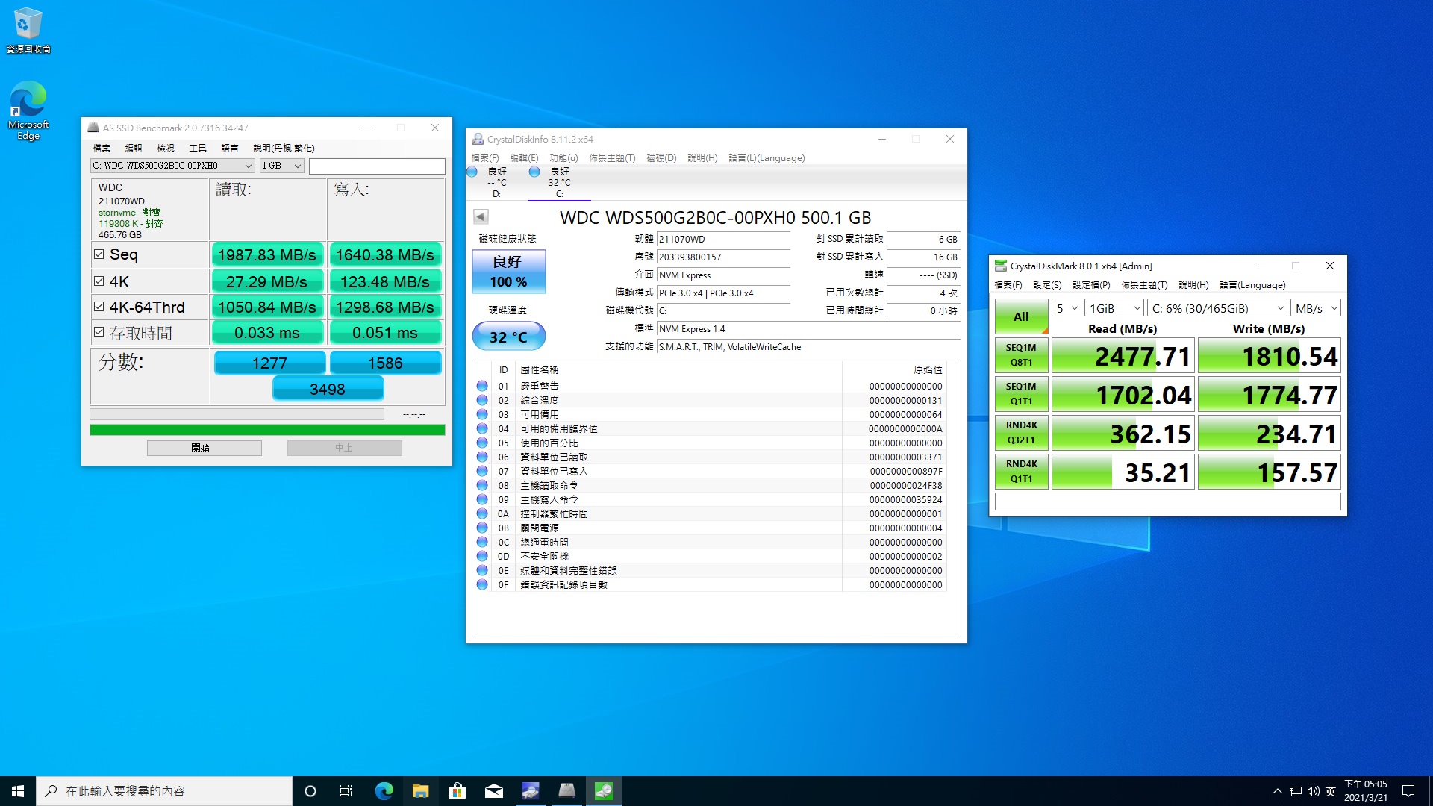1433x806 pixels.
Task: Switch to CrystalDiskMark taskbar button
Action: point(603,791)
